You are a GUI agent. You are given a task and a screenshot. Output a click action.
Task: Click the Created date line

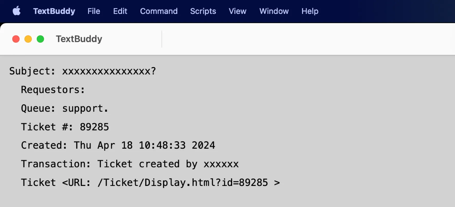pyautogui.click(x=118, y=145)
